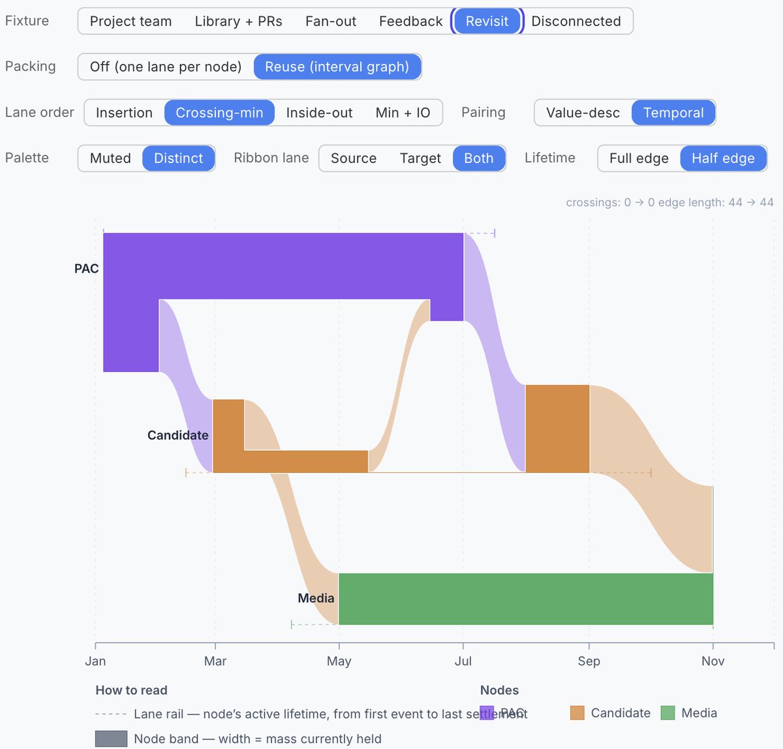The width and height of the screenshot is (783, 749).
Task: Click the Media legend label
Action: point(699,713)
